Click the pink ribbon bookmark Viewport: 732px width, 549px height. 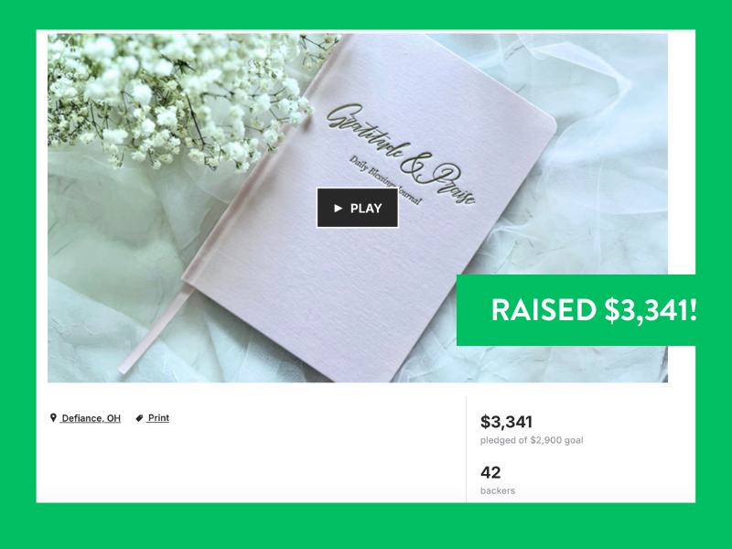(x=155, y=329)
